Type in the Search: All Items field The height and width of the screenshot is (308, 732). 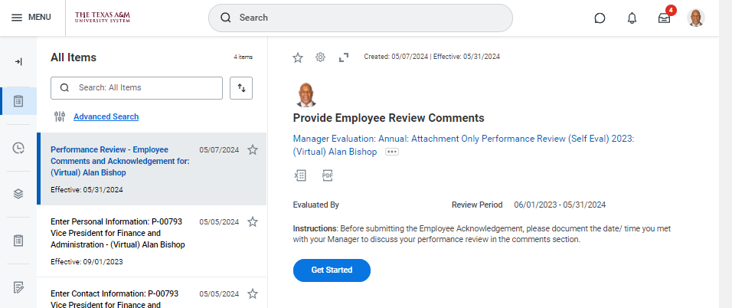coord(136,87)
